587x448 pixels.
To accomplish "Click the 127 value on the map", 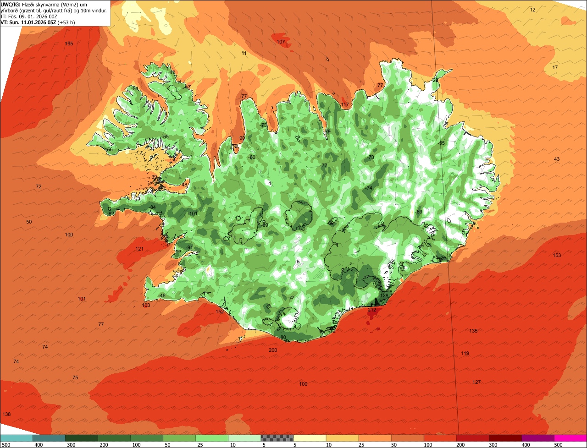I will point(476,382).
